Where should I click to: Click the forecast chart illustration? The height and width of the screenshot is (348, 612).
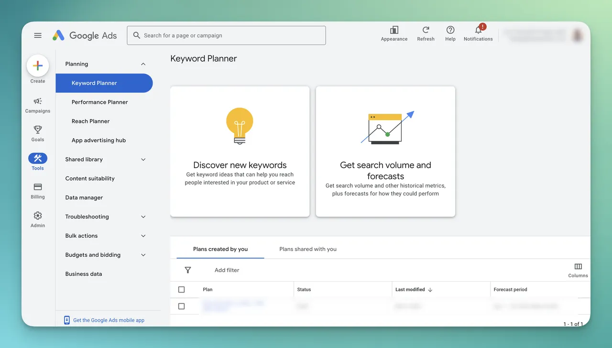[x=387, y=128]
